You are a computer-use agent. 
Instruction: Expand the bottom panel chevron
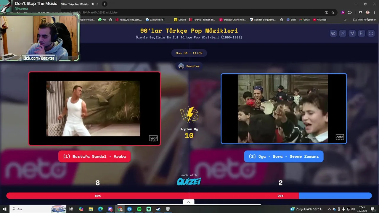[189, 202]
